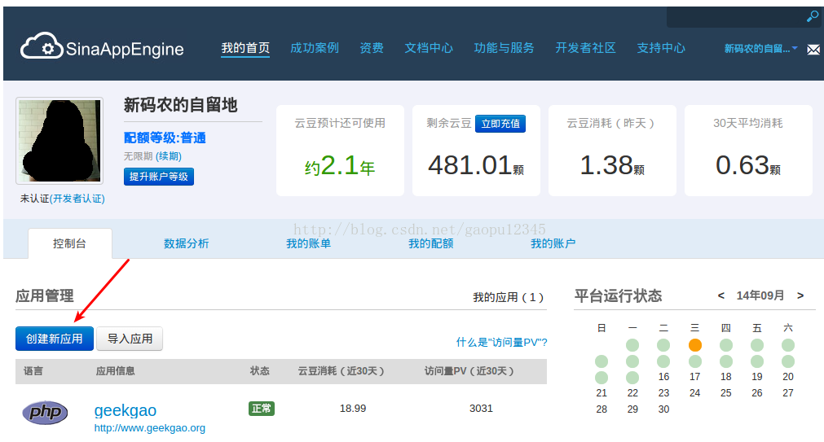This screenshot has height=442, width=824.
Task: Switch to 控制台 tab
Action: tap(70, 243)
